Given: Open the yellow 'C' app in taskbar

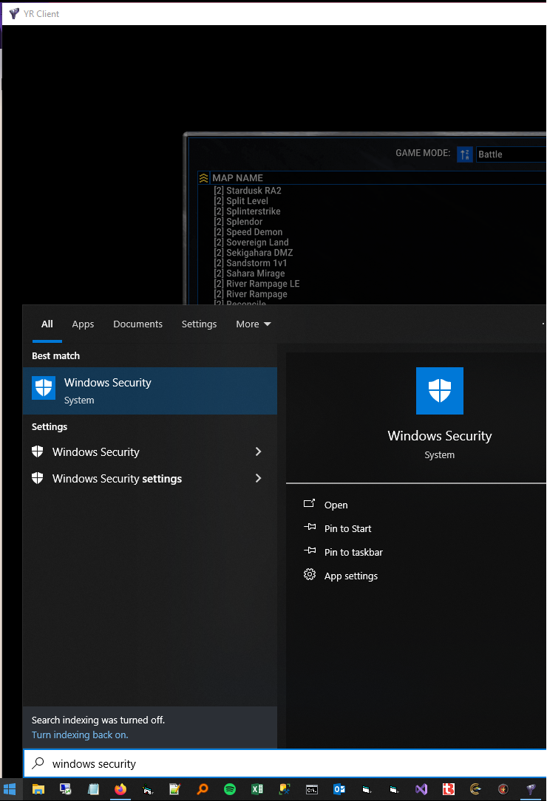Looking at the screenshot, I should click(476, 789).
